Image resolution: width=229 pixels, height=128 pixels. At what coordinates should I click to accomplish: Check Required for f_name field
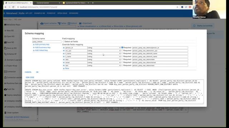[x=122, y=53]
